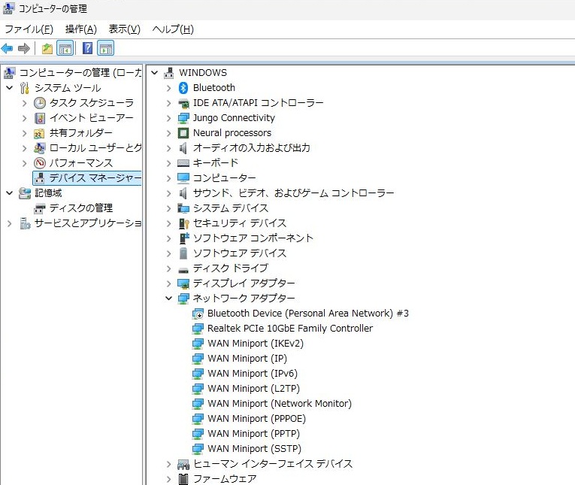The width and height of the screenshot is (575, 485).
Task: Click the back arrow toolbar icon
Action: coord(8,49)
